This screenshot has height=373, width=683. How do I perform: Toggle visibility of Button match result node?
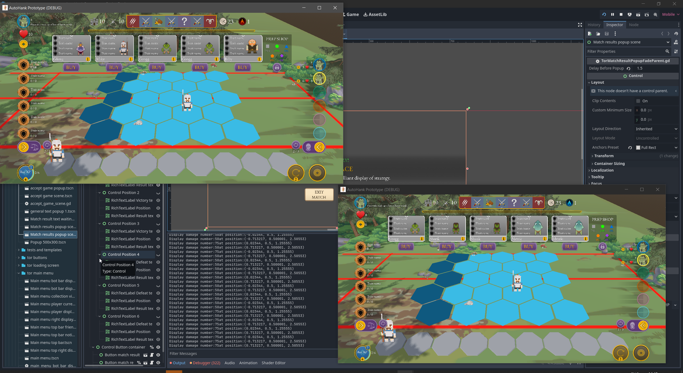(158, 355)
